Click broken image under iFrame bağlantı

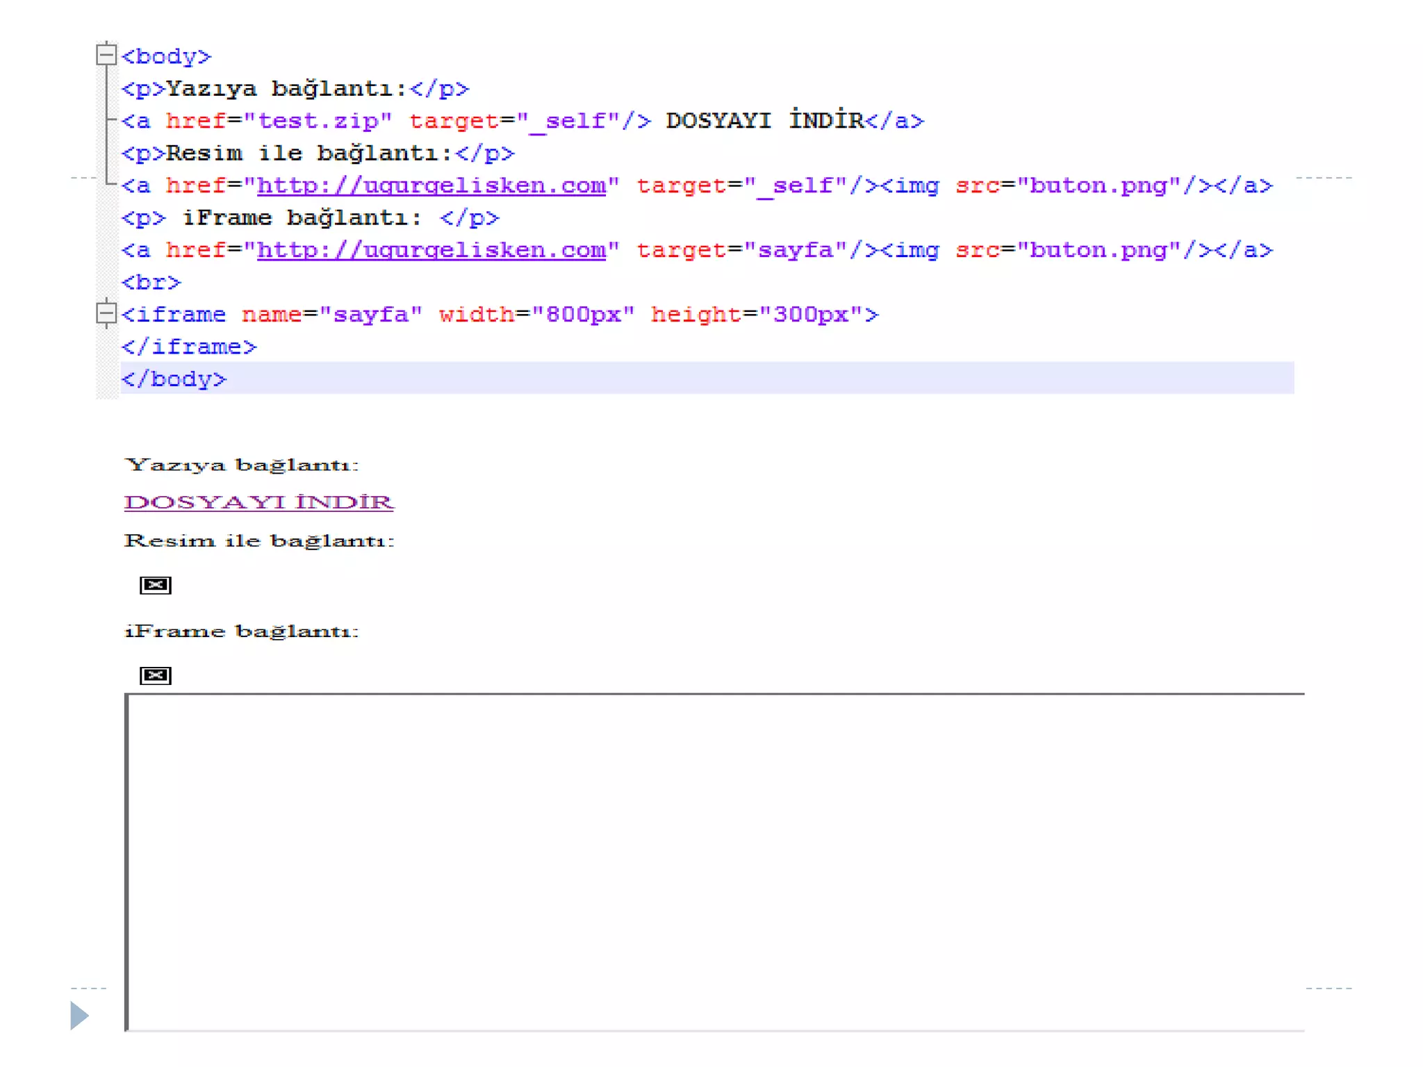(x=155, y=675)
